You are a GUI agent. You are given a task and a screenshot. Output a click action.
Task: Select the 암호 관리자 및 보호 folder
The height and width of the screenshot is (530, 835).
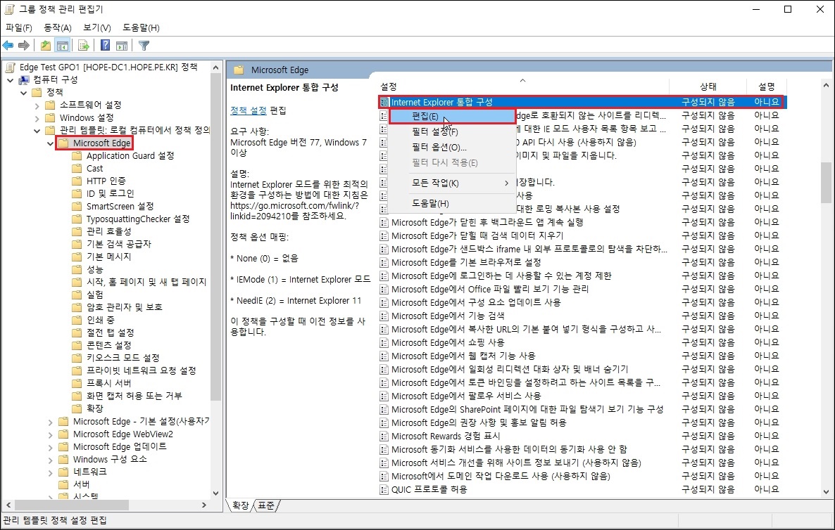click(x=125, y=307)
